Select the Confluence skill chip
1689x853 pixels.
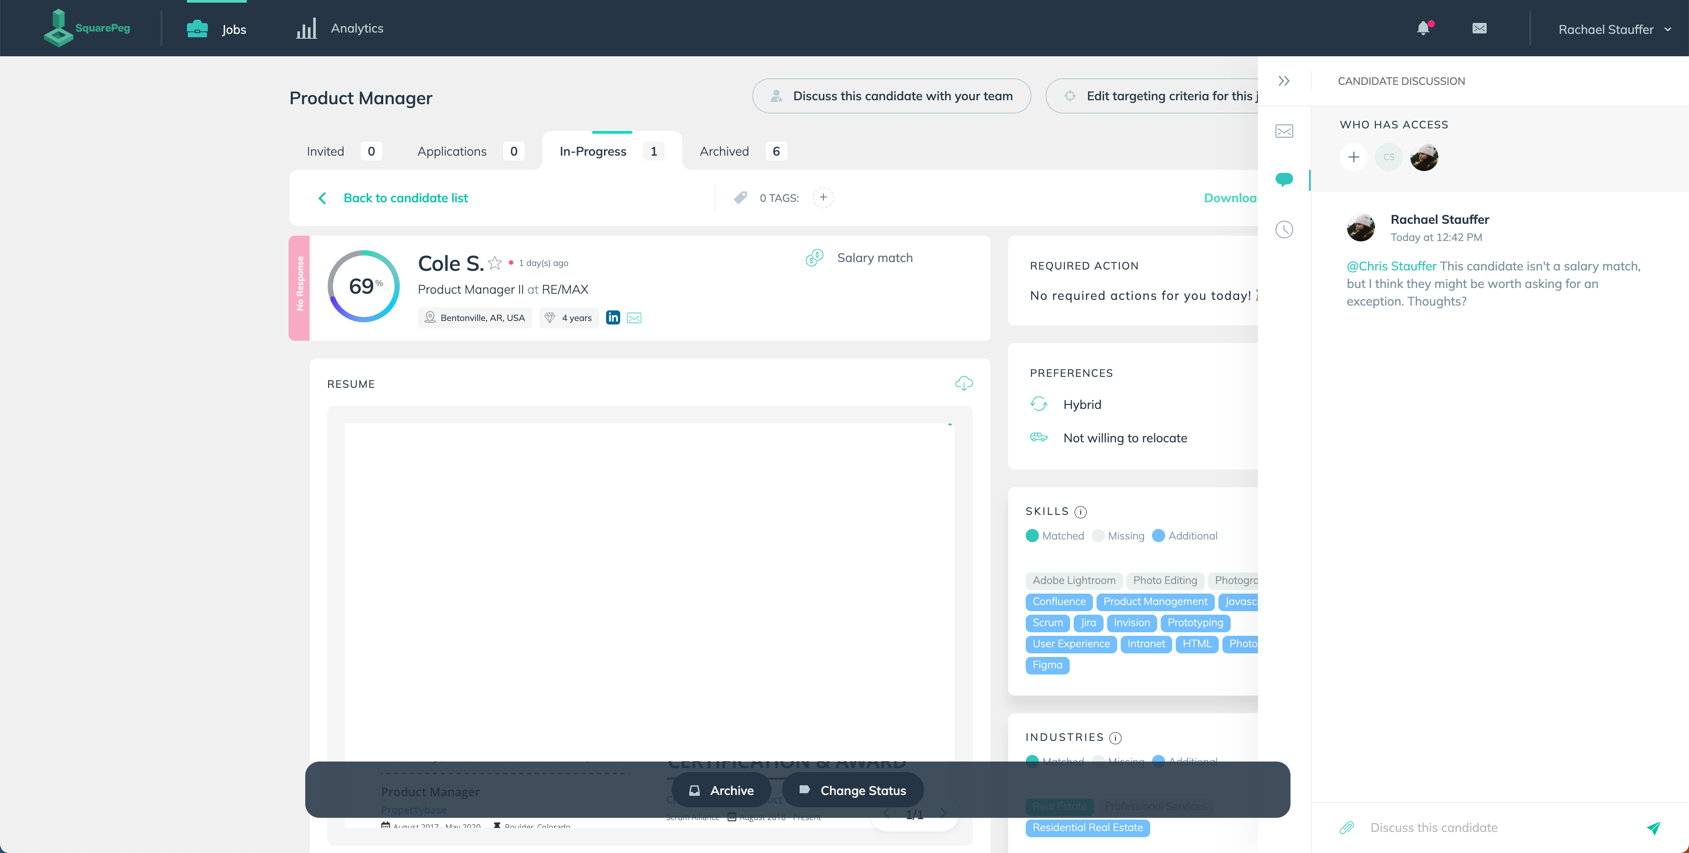pyautogui.click(x=1059, y=601)
